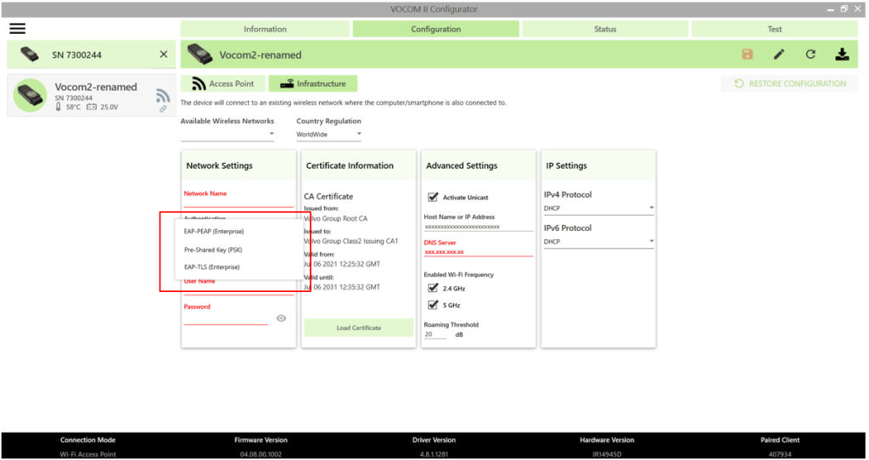Click the save floppy disk icon
The image size is (869, 460).
747,53
